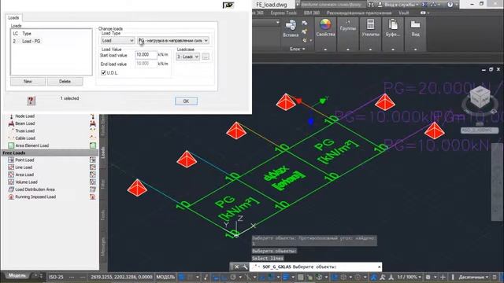Select the Truss Load tool
Image resolution: width=504 pixels, height=283 pixels.
[x=24, y=131]
